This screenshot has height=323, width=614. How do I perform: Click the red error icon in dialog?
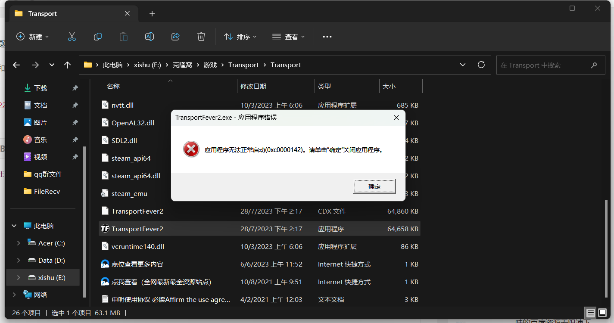(191, 149)
